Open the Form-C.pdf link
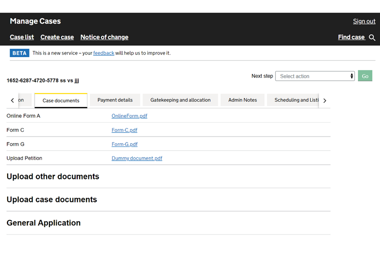 tap(124, 130)
